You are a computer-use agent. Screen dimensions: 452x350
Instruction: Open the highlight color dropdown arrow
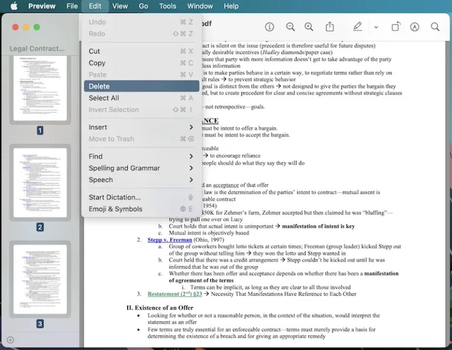pyautogui.click(x=376, y=27)
